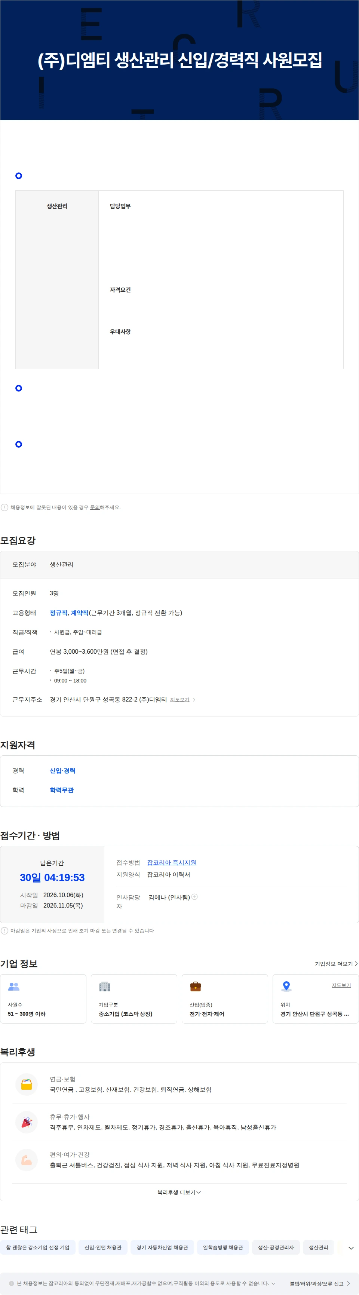Viewport: 359px width, 1295px height.
Task: Click the 전기·전자·제어 industry card
Action: click(225, 999)
